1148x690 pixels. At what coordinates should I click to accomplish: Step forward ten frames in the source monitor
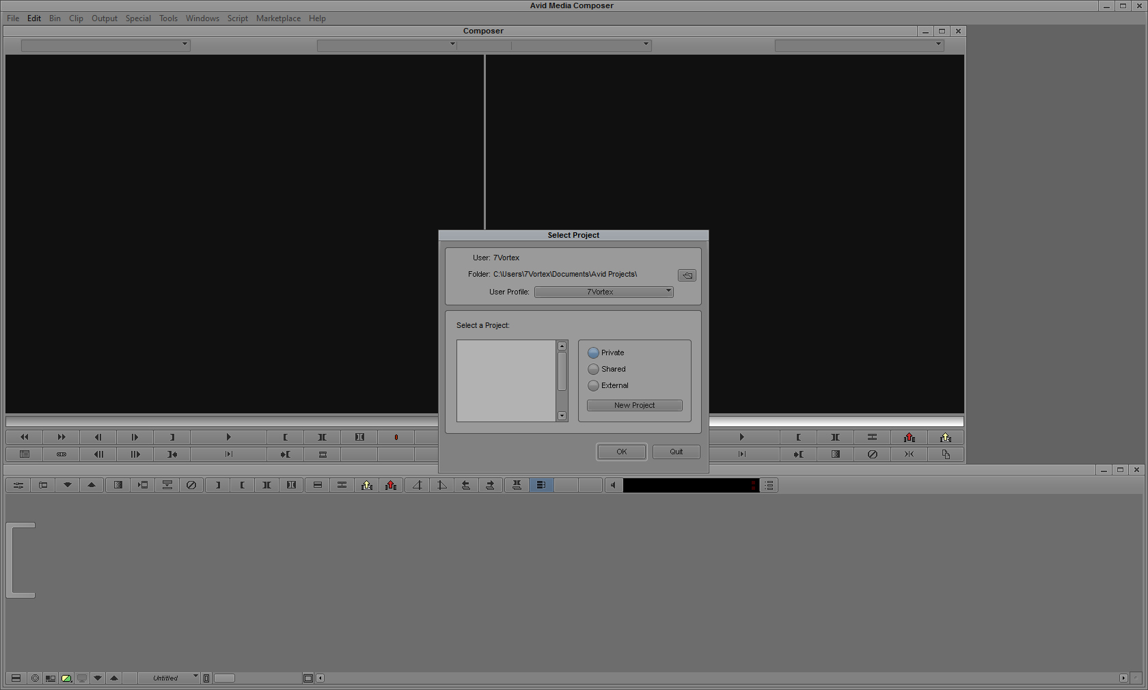coord(135,454)
